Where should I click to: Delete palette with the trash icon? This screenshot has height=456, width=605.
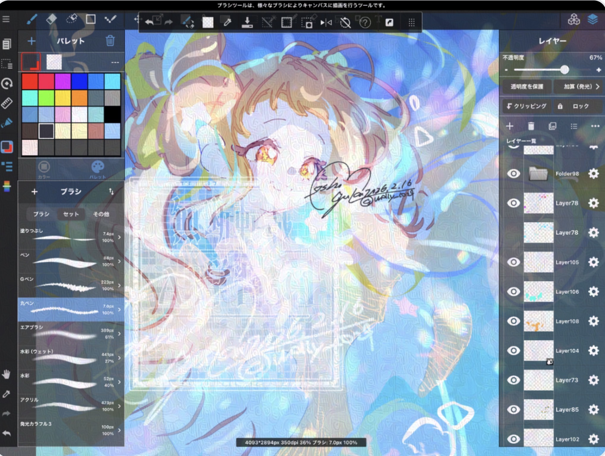tap(110, 41)
